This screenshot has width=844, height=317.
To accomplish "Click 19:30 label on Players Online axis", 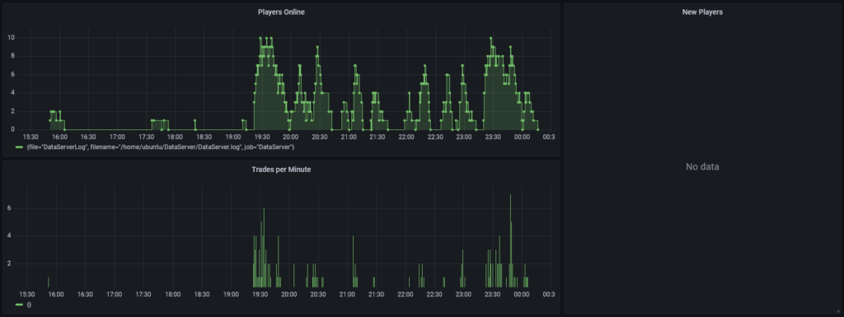I will click(261, 137).
